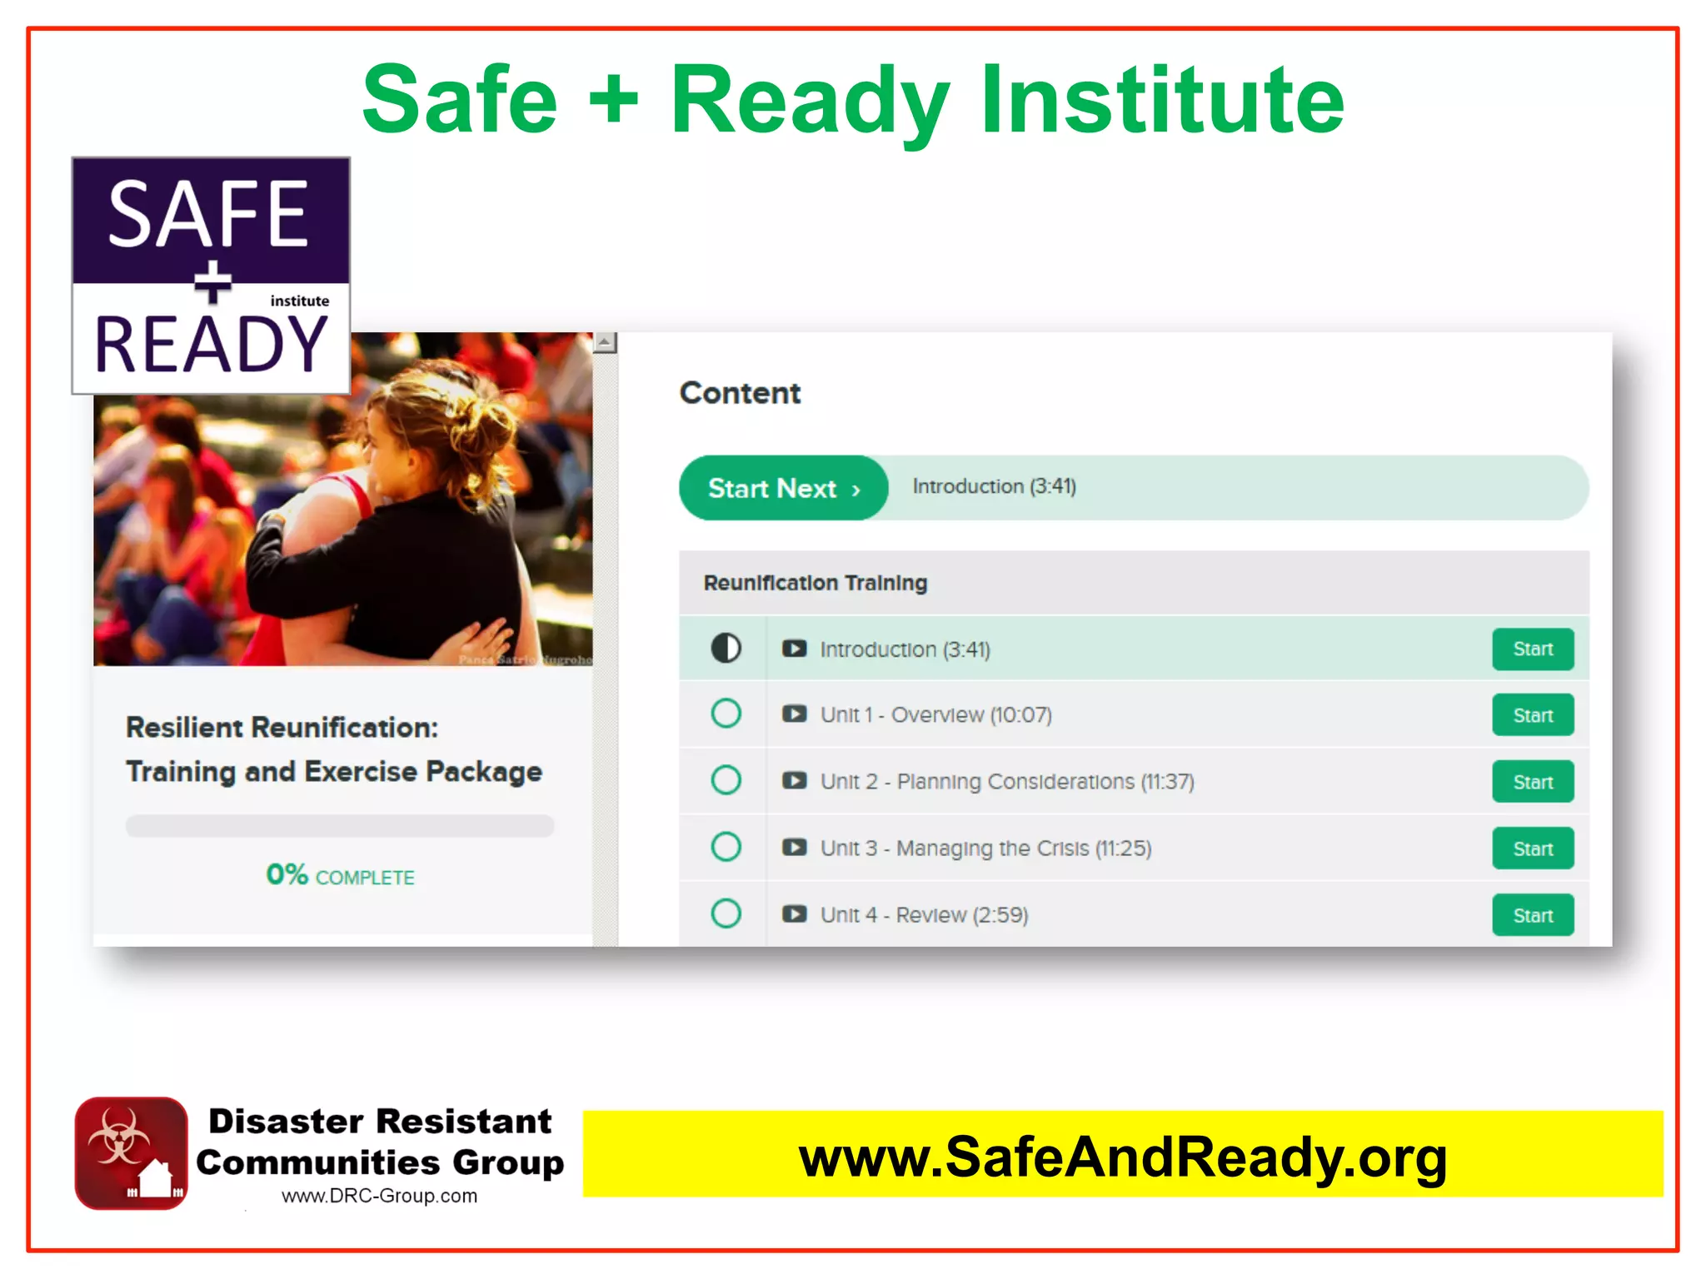Start Unit 1 - Overview lesson
Image resolution: width=1706 pixels, height=1279 pixels.
pos(1533,715)
